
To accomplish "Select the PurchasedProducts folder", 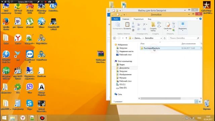I will pyautogui.click(x=152, y=48).
